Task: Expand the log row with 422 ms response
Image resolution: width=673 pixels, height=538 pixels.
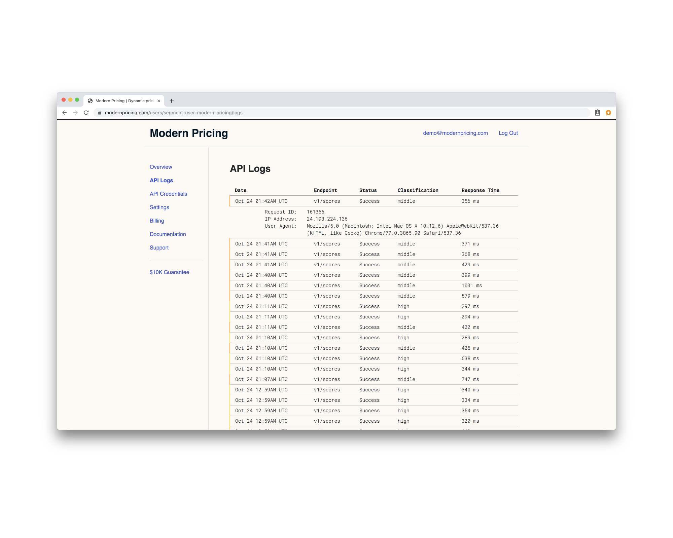Action: click(374, 327)
